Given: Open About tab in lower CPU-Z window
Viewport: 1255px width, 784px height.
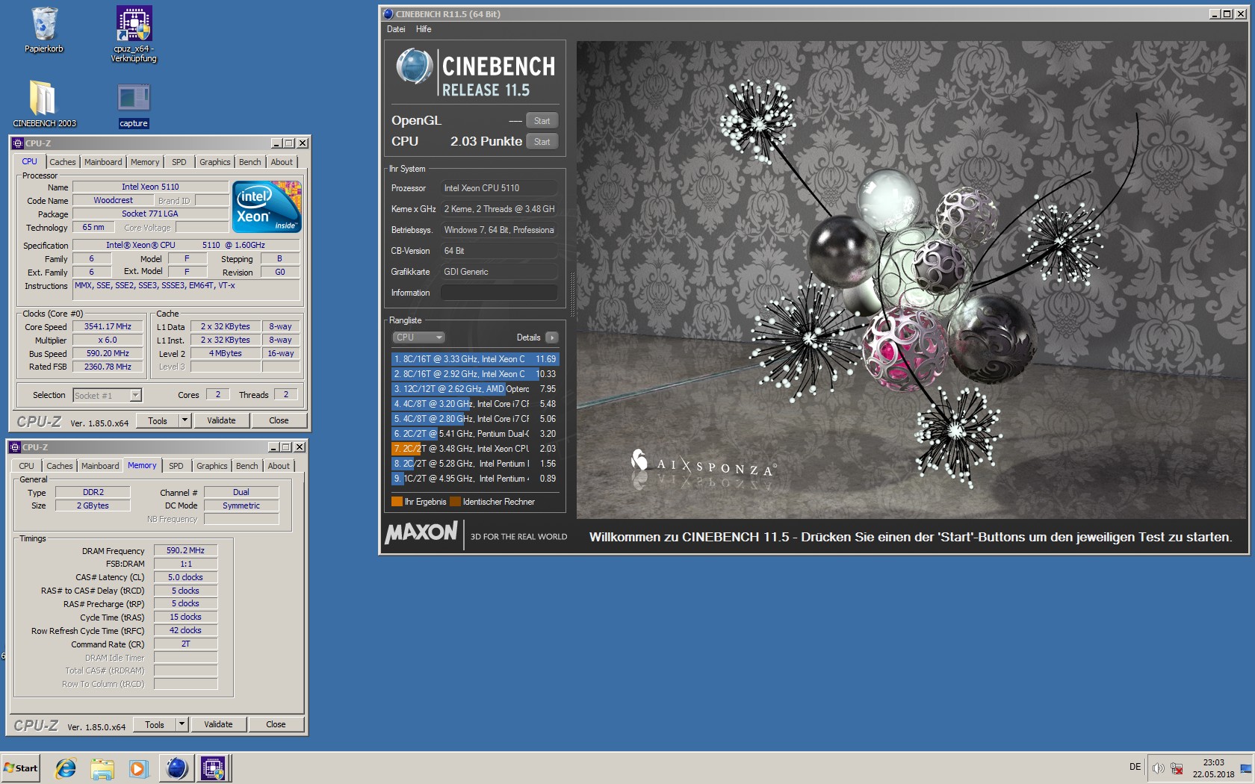Looking at the screenshot, I should 279,466.
